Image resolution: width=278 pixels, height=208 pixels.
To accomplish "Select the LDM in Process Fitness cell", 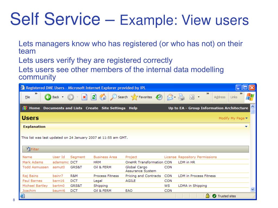I will pyautogui.click(x=197, y=176).
